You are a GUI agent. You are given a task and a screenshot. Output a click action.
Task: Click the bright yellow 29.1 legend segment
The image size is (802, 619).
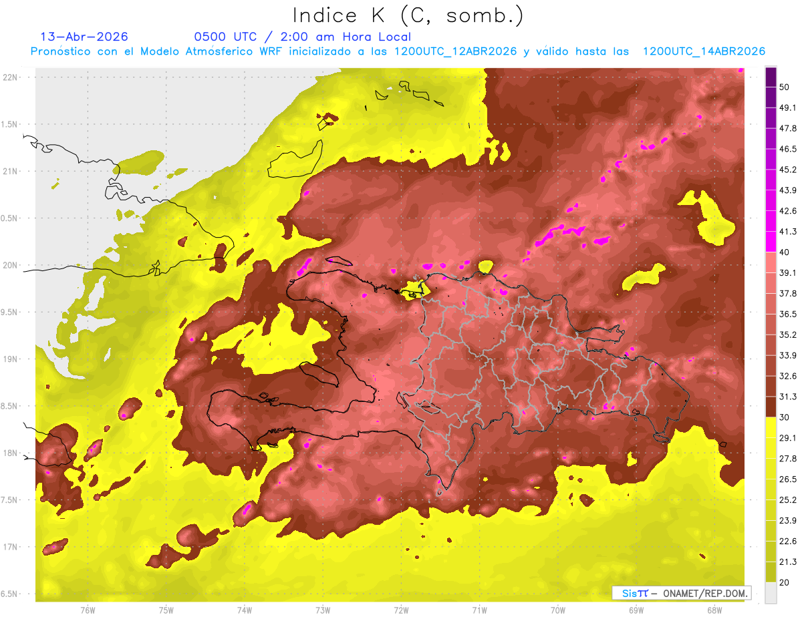(771, 427)
